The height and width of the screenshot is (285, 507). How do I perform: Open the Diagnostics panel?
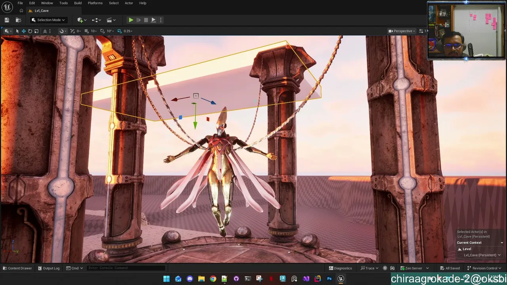click(x=340, y=268)
